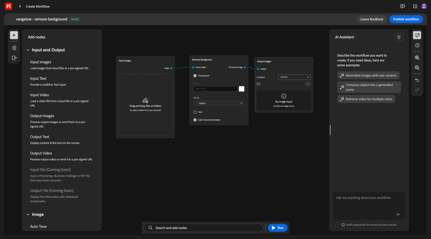The image size is (431, 239).
Task: Add an Output Images node from list
Action: [x=58, y=121]
